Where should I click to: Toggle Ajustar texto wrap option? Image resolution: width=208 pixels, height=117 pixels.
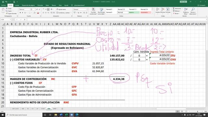(x=61, y=9)
